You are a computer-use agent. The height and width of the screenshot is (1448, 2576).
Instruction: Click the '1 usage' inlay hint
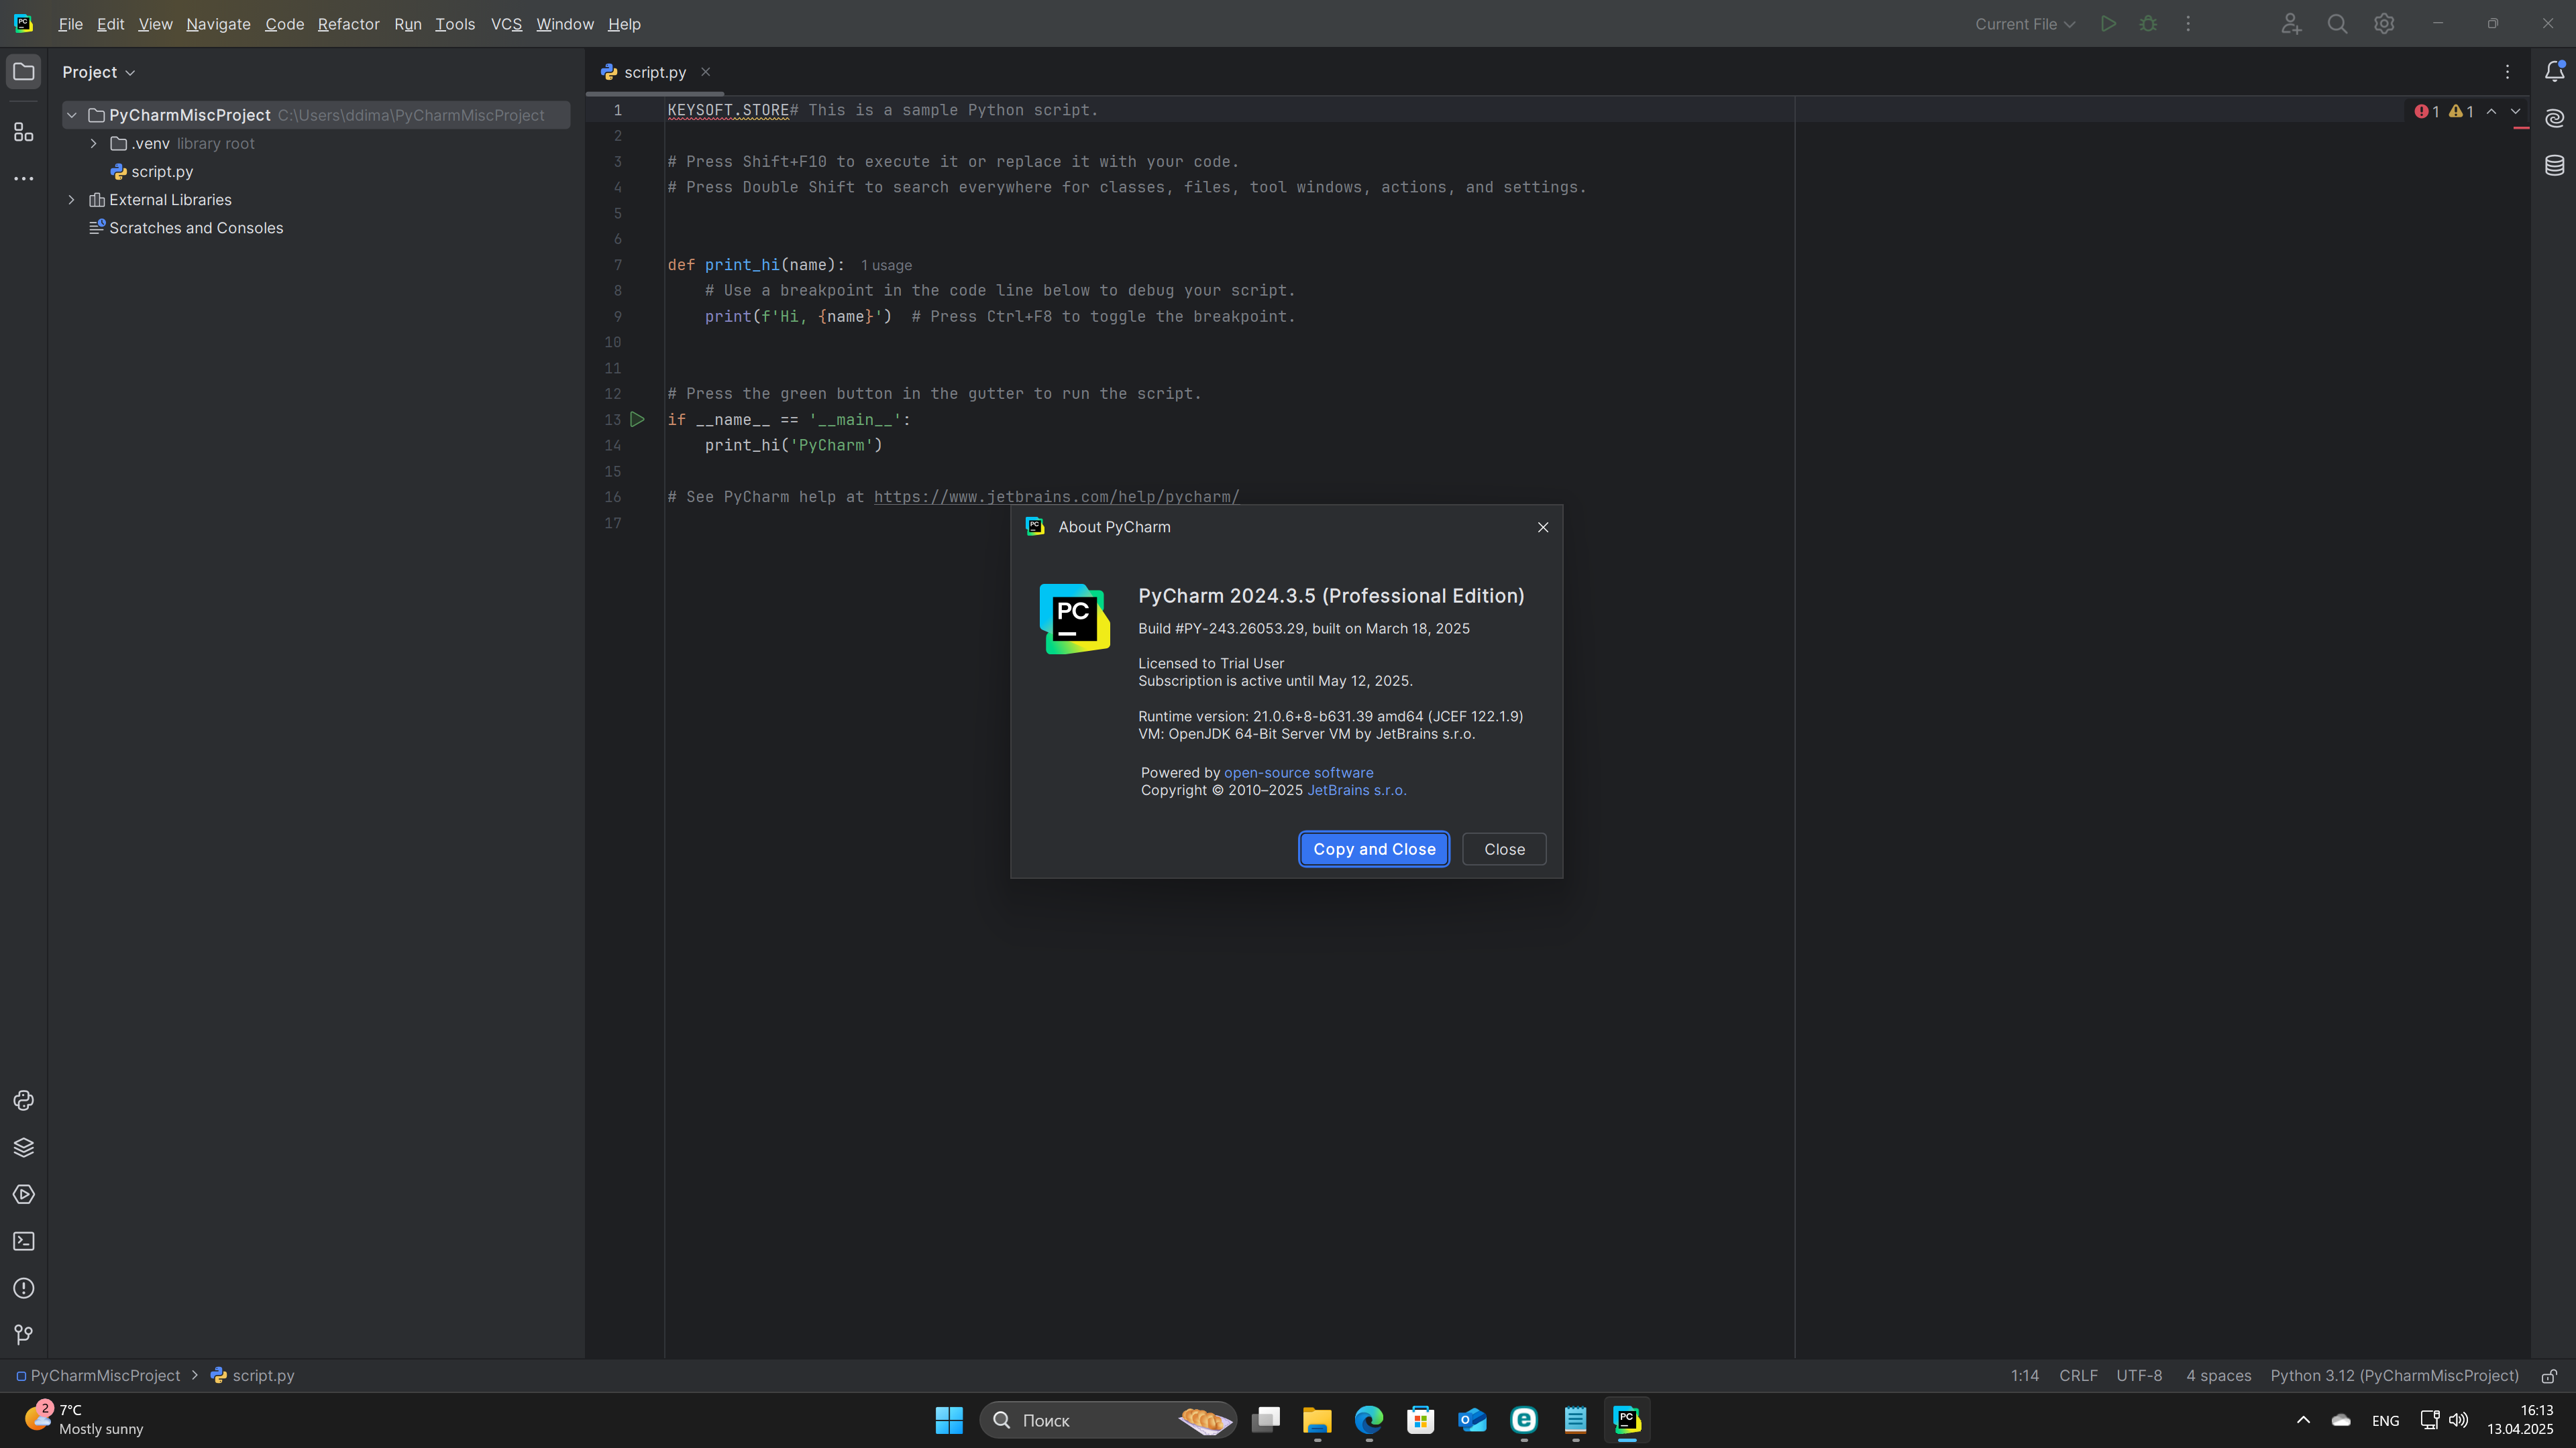click(x=886, y=266)
